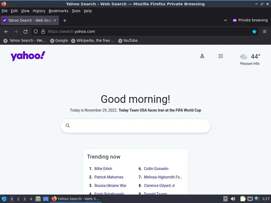The width and height of the screenshot is (271, 203).
Task: Open the File menu
Action: coord(4,11)
